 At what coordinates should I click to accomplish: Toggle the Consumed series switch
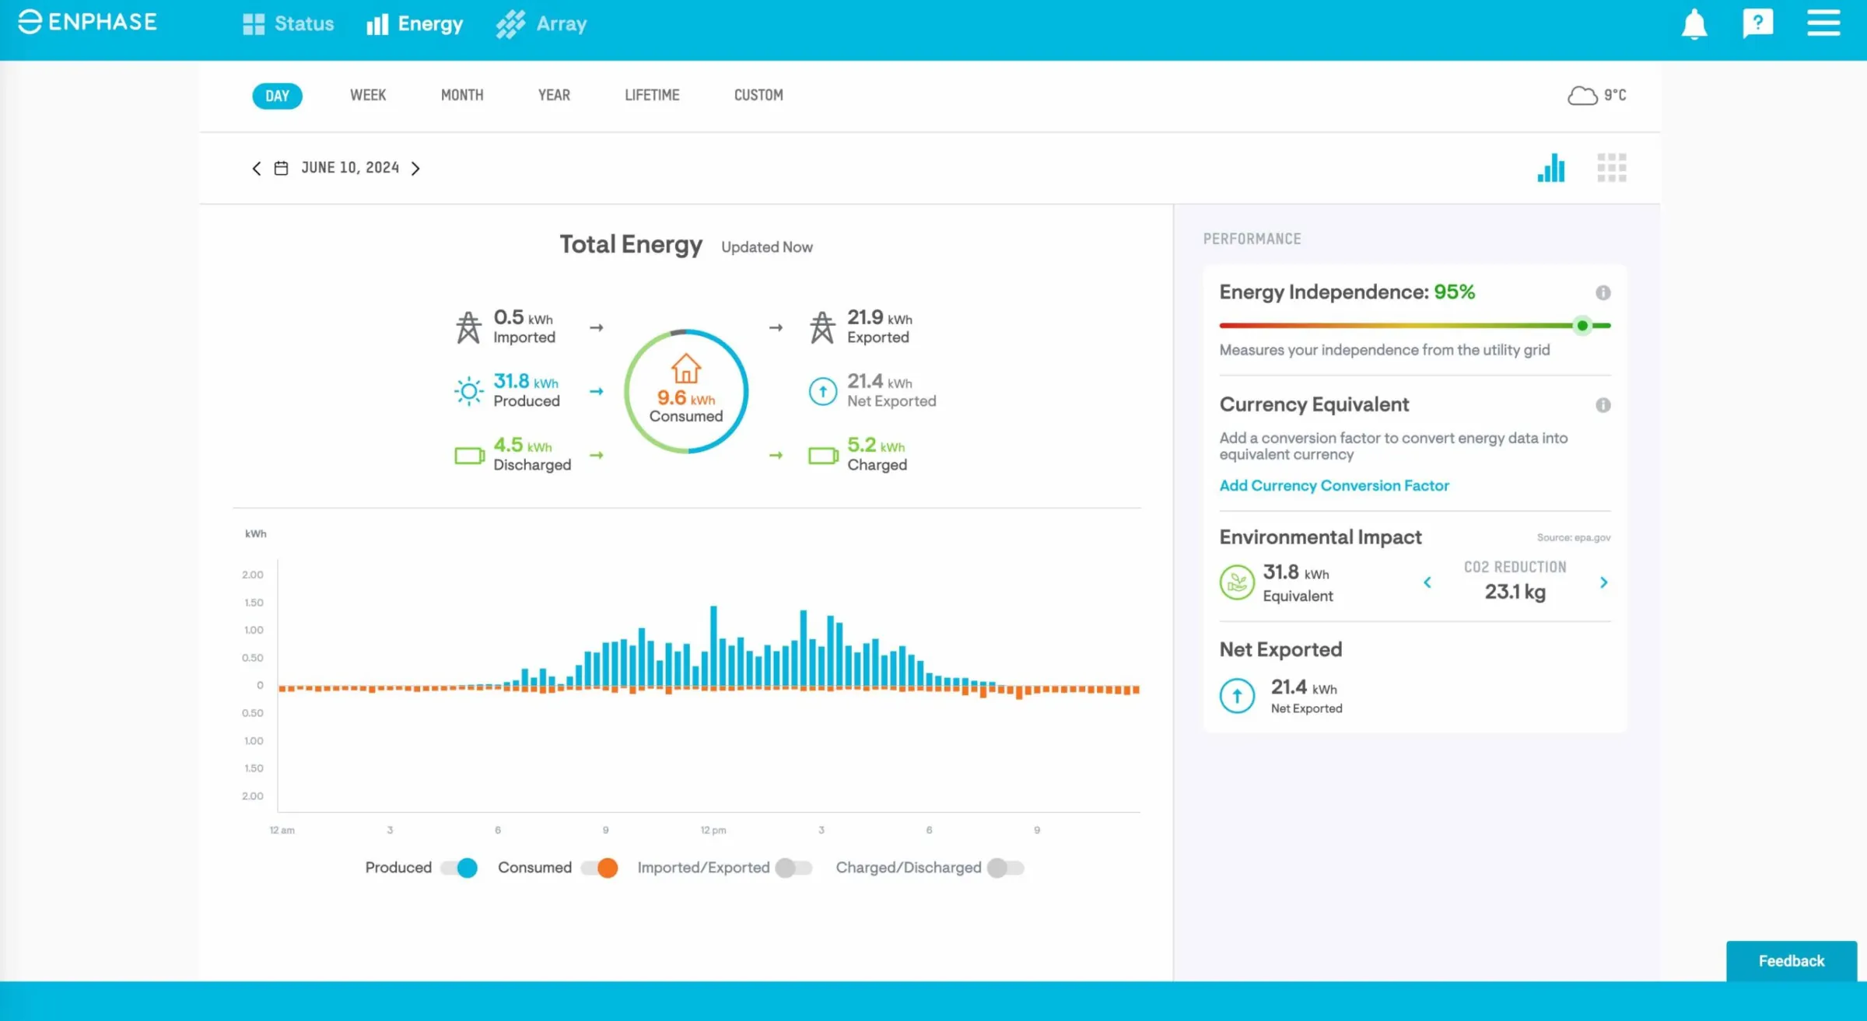(600, 868)
